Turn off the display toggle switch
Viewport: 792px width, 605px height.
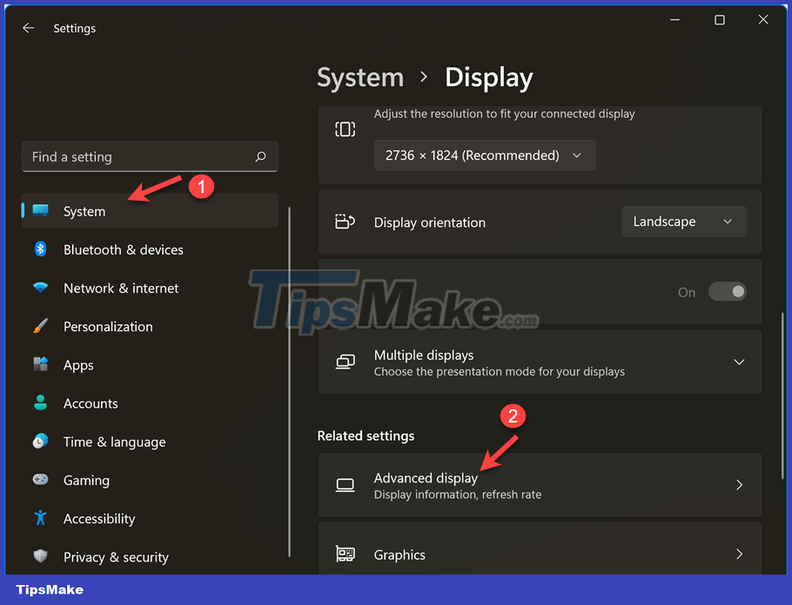coord(728,291)
